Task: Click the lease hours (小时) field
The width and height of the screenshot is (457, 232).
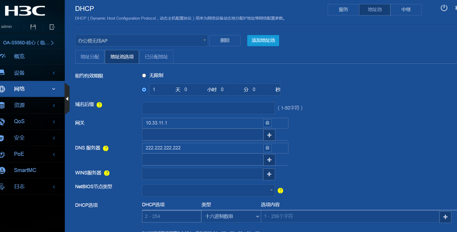Action: [x=194, y=90]
